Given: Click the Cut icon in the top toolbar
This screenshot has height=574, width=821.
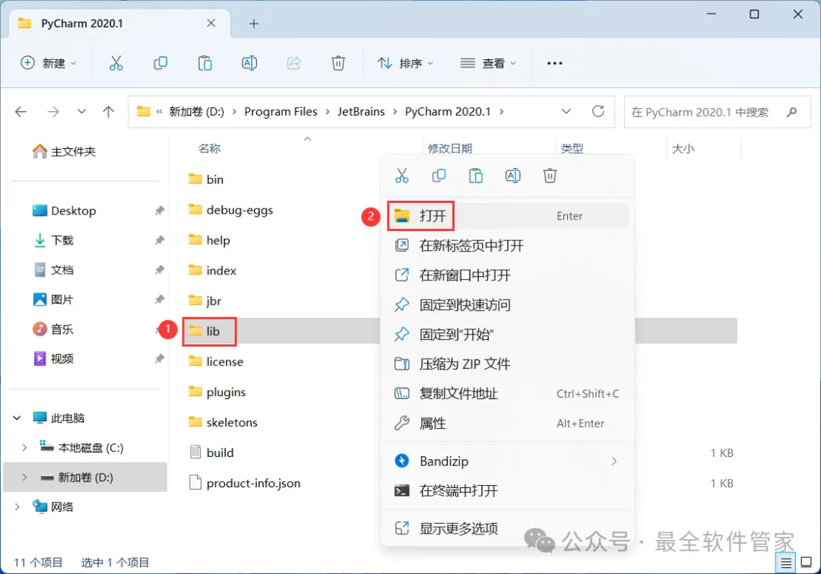Looking at the screenshot, I should click(116, 63).
